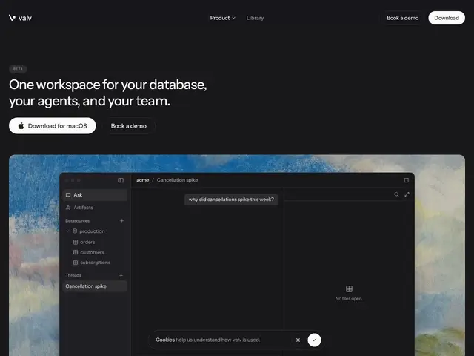Click Download for macOS button

coord(53,125)
